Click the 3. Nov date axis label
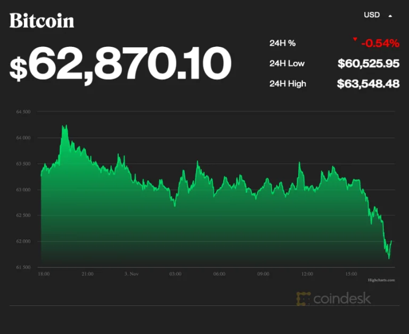Viewport: 409px width, 334px height. point(132,274)
